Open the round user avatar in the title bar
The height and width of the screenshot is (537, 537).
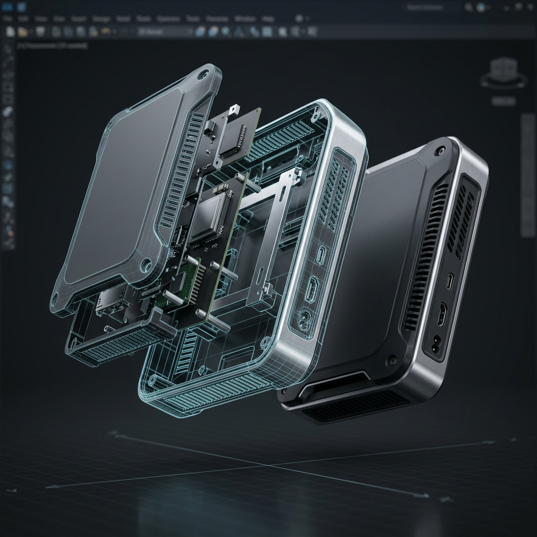point(481,7)
